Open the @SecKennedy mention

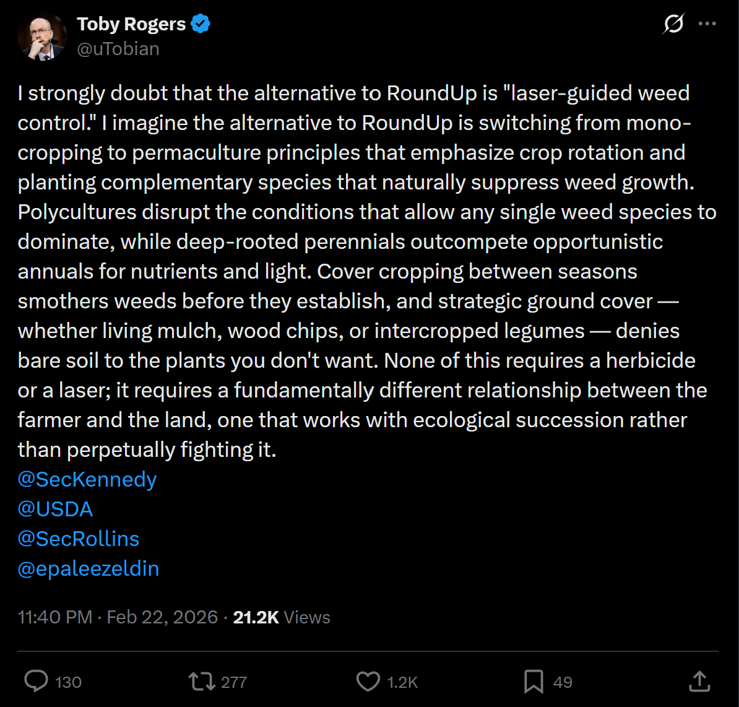tap(87, 480)
